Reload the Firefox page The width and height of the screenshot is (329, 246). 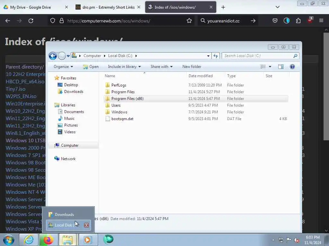(x=31, y=21)
